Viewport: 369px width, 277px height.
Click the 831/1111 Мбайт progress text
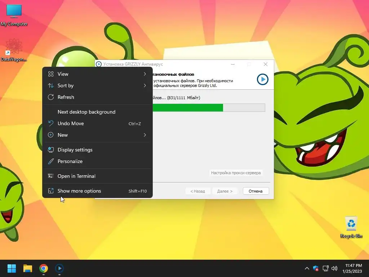(184, 98)
